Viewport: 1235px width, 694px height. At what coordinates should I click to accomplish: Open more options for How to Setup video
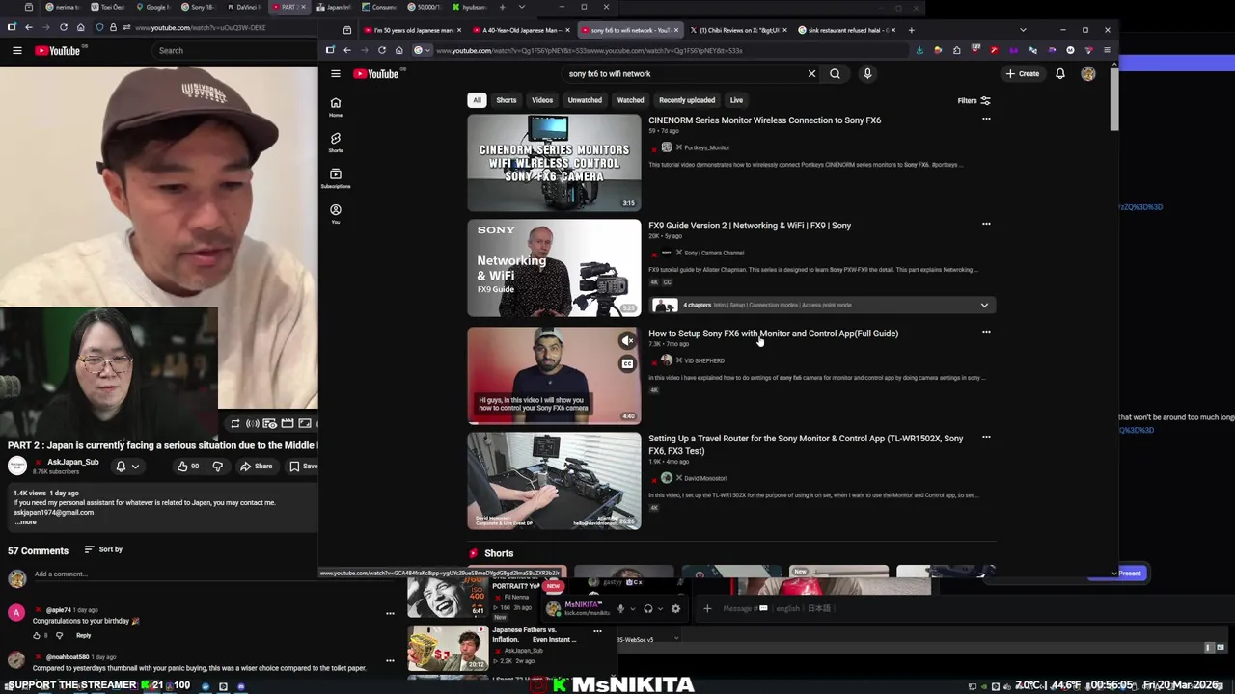point(986,333)
